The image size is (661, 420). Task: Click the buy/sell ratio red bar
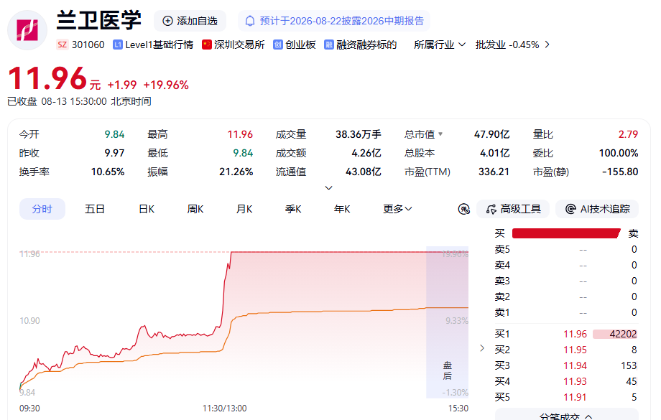point(566,233)
